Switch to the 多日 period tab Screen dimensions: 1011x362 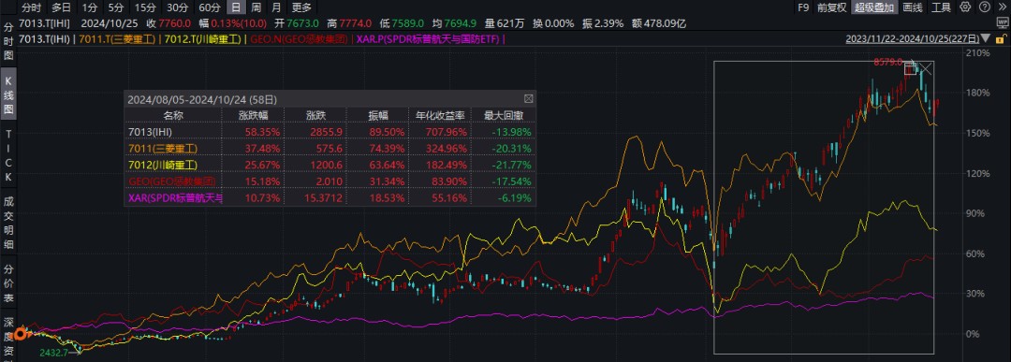(x=61, y=7)
